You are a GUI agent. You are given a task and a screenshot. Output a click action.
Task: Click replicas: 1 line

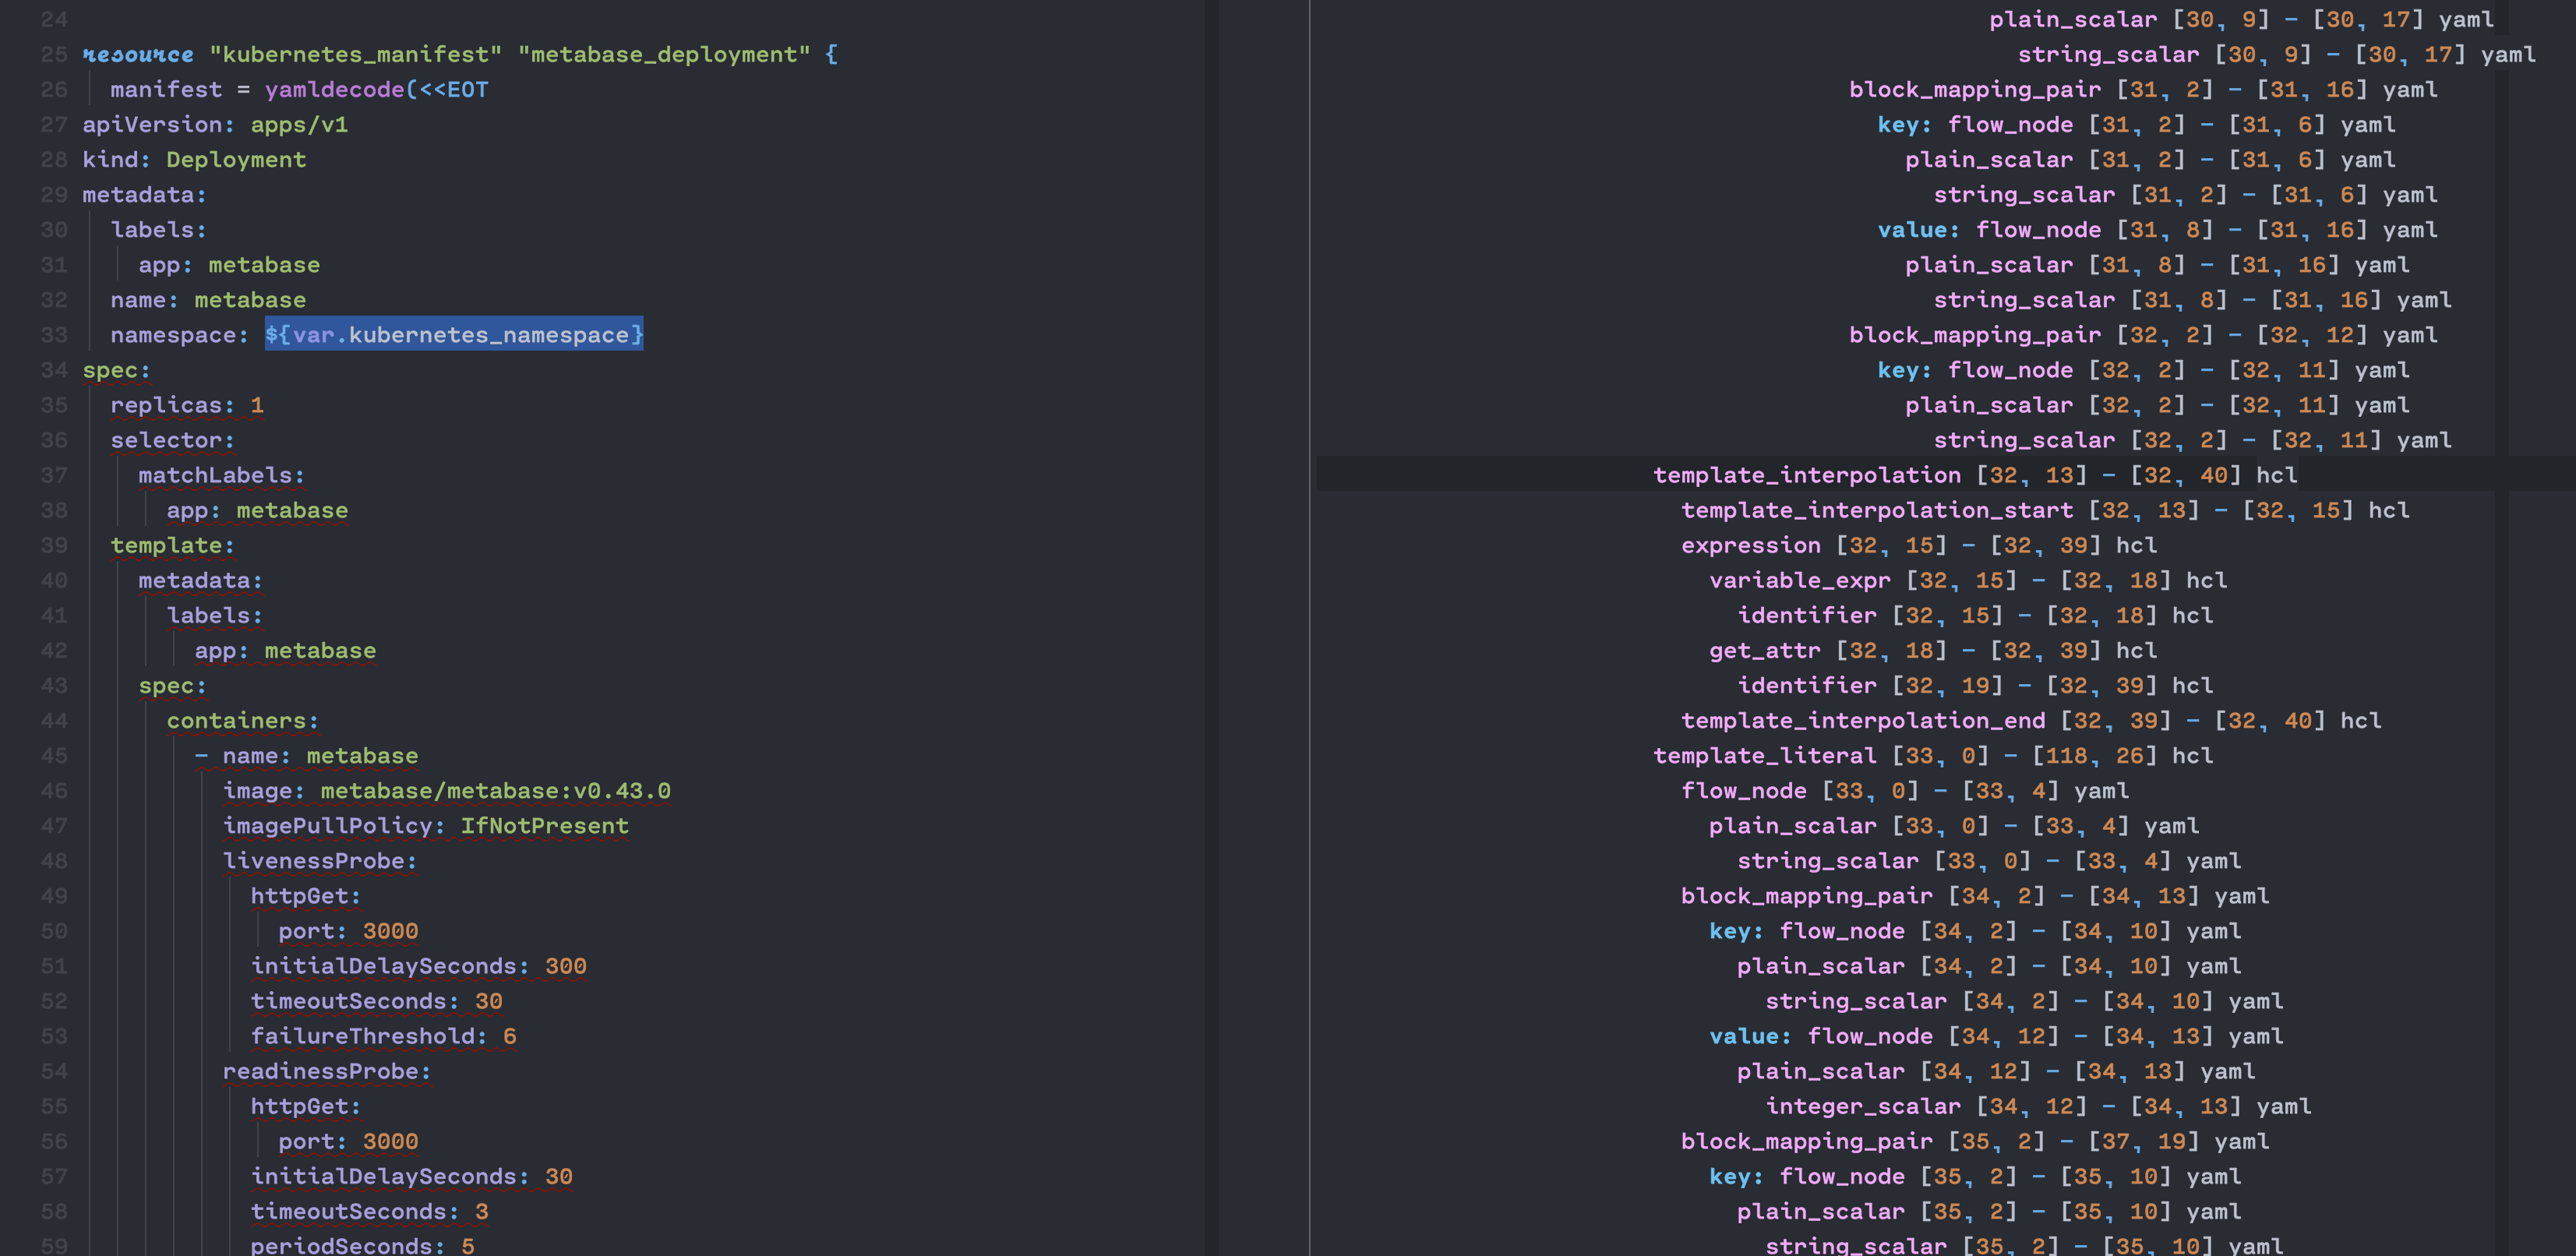coord(187,405)
